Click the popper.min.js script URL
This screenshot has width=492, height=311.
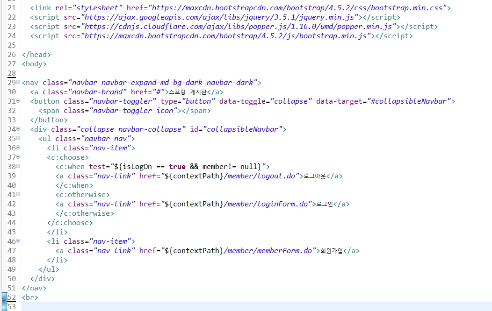(239, 27)
